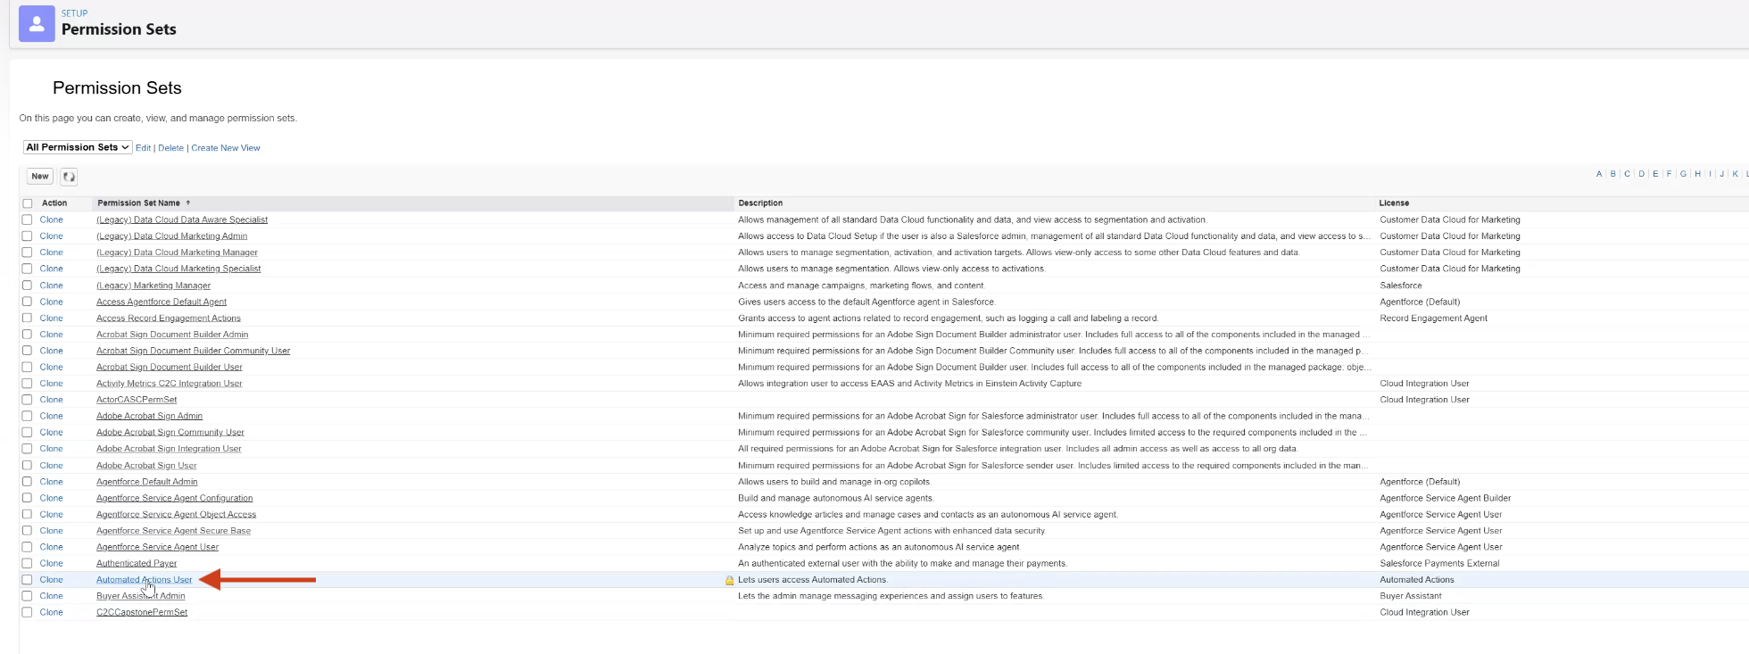This screenshot has height=654, width=1749.
Task: Sort by the Permission Set Name arrow
Action: click(188, 203)
